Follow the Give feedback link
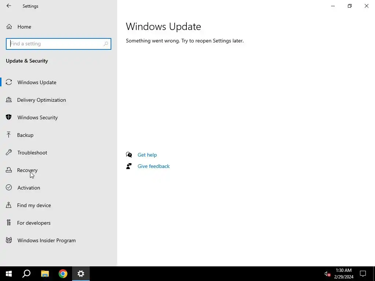Screen dimensions: 375x281 pyautogui.click(x=153, y=166)
